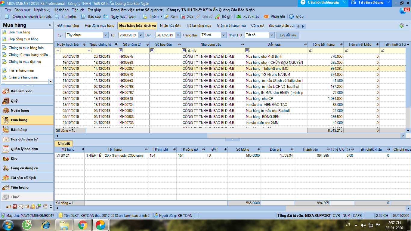Image resolution: width=411 pixels, height=231 pixels.
Task: Click the Giúp help icon
Action: pos(291,17)
